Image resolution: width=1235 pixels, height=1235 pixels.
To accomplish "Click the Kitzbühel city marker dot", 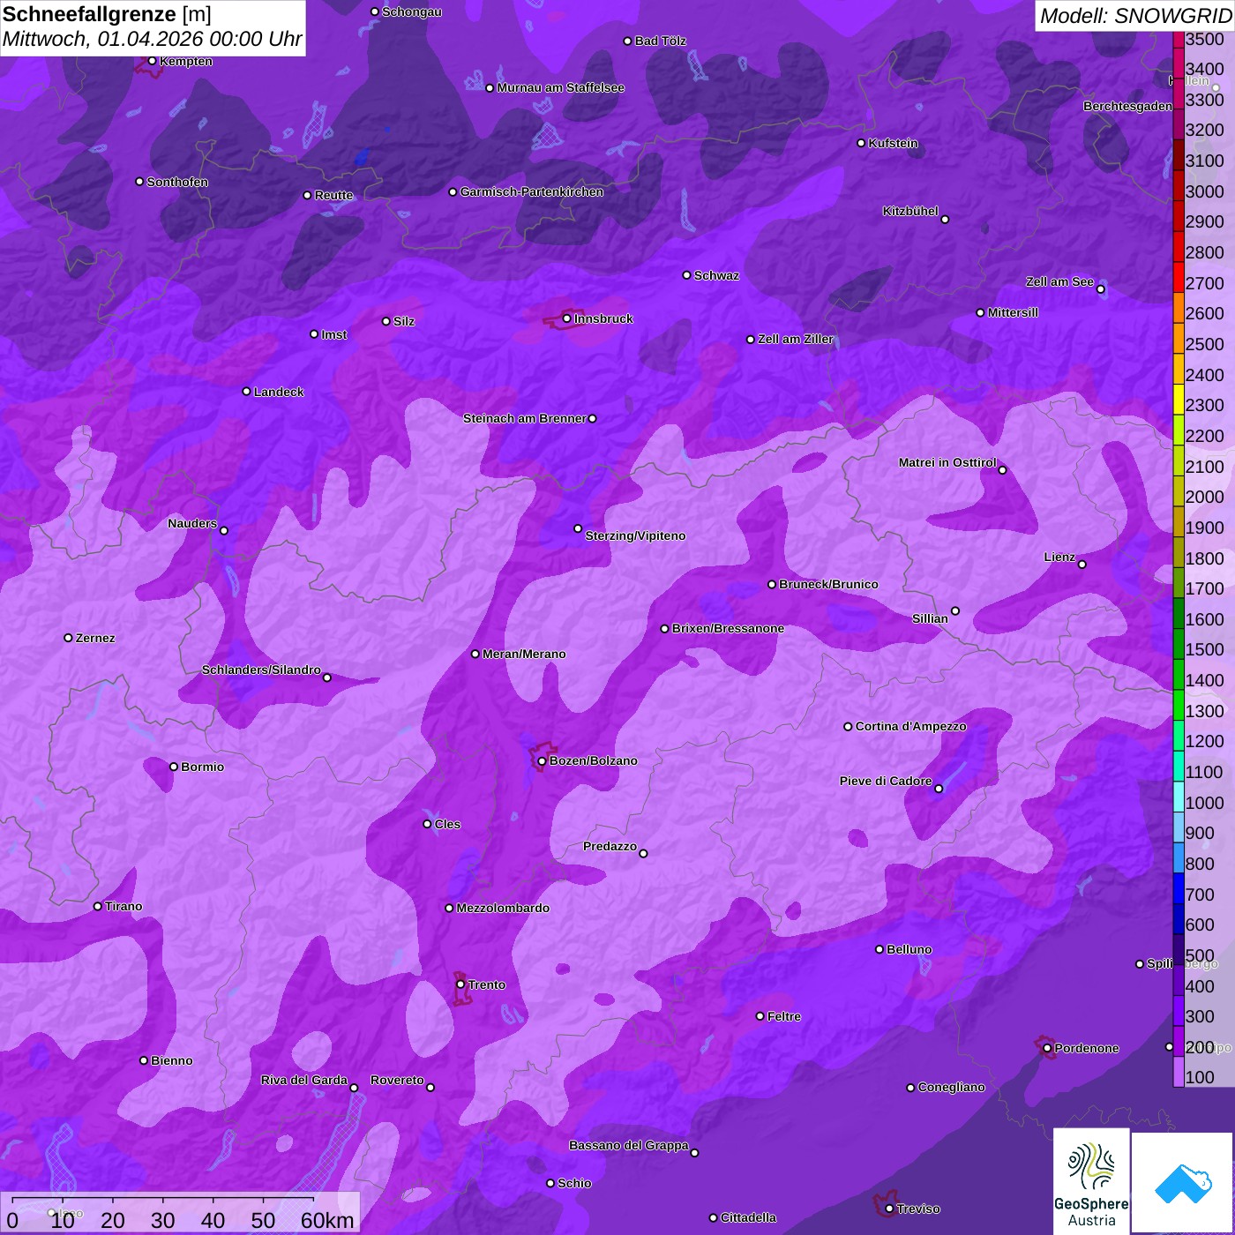I will (945, 220).
